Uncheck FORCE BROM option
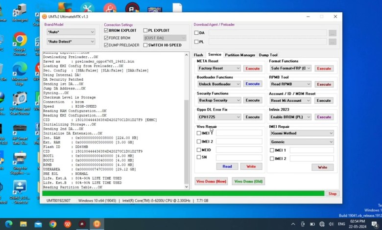 [106, 38]
